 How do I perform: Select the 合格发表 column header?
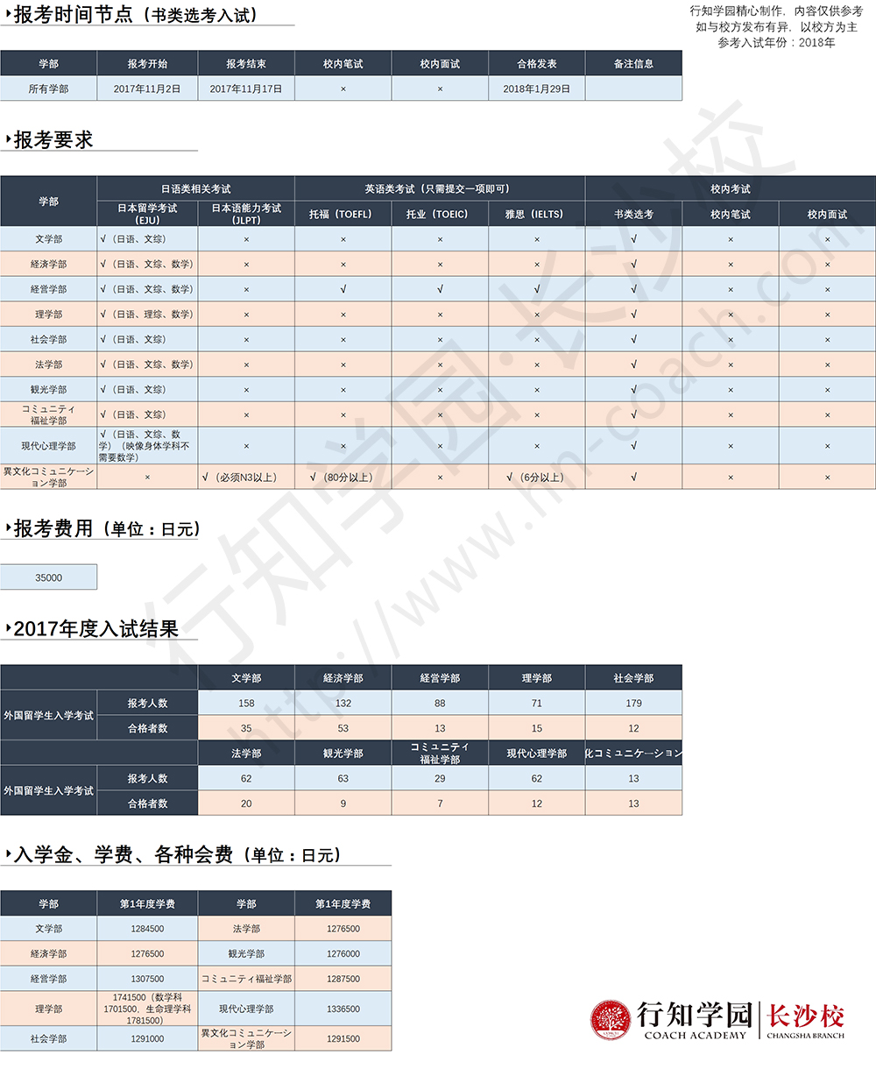pyautogui.click(x=537, y=64)
